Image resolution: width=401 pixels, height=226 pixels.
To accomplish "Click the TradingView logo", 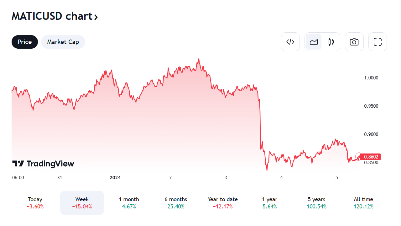I will pyautogui.click(x=43, y=164).
